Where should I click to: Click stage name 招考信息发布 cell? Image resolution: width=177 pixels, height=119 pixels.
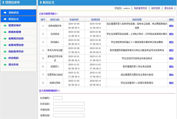click(x=55, y=26)
